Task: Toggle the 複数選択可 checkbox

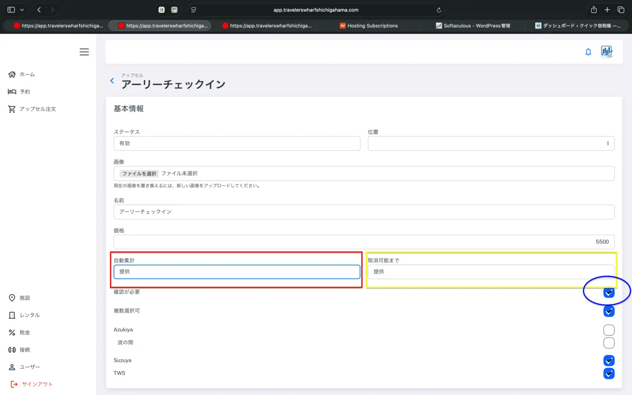Action: 609,311
